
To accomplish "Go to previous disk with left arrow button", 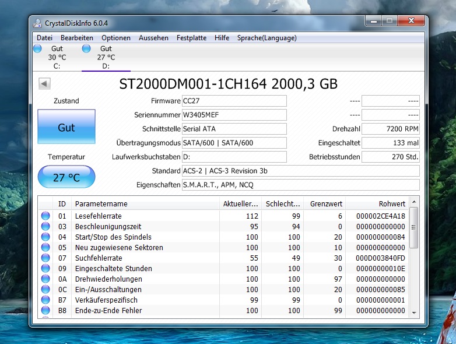I will [x=44, y=84].
